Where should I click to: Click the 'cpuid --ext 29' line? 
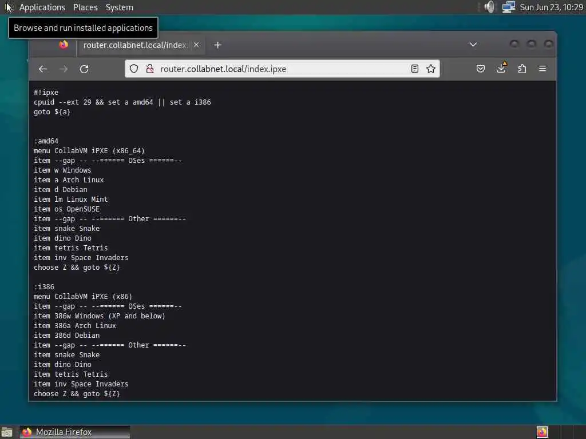[122, 102]
